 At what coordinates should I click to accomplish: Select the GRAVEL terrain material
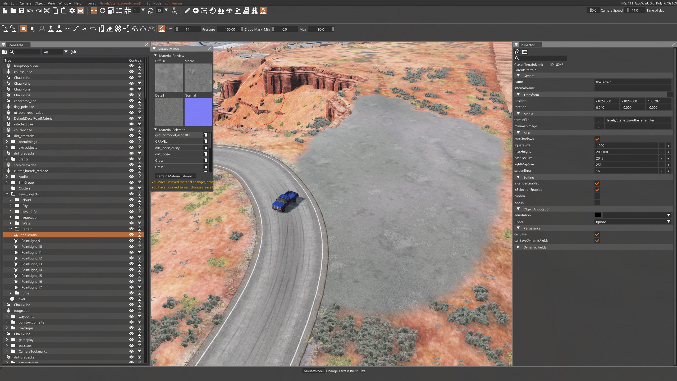179,141
